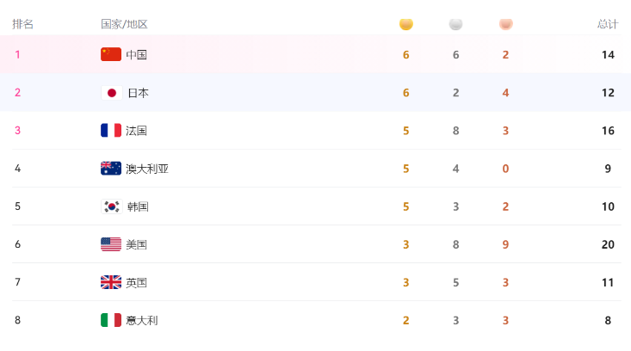
Task: Select the 美国 total of 20
Action: tap(608, 244)
